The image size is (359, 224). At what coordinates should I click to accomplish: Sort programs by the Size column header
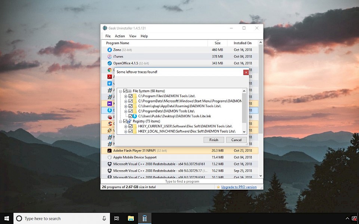pos(218,43)
